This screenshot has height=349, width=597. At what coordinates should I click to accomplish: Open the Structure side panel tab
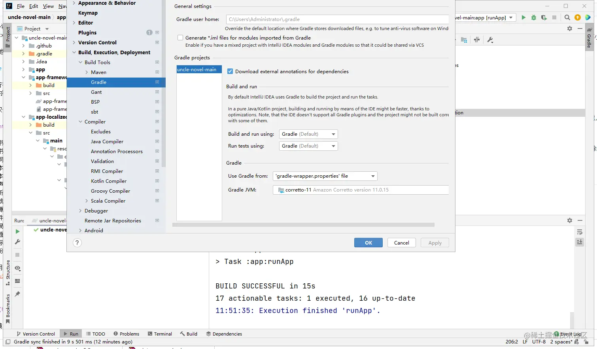coord(8,272)
